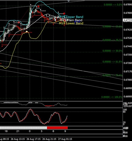The width and height of the screenshot is (132, 141).
Task: Click the 26 Aug 17:15 time label
Action: pyautogui.click(x=34, y=139)
